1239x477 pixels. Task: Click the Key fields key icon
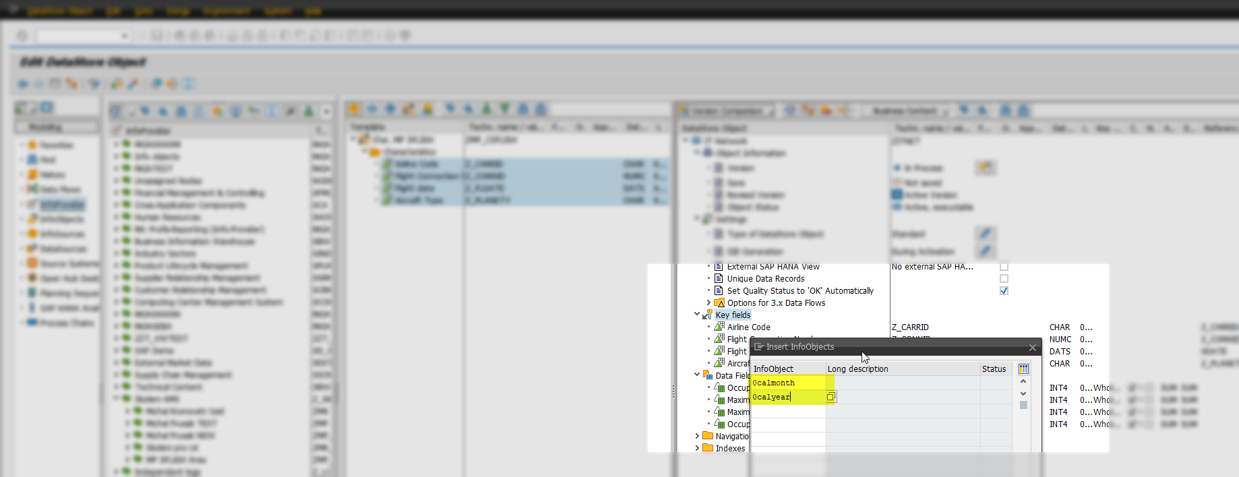(x=708, y=315)
